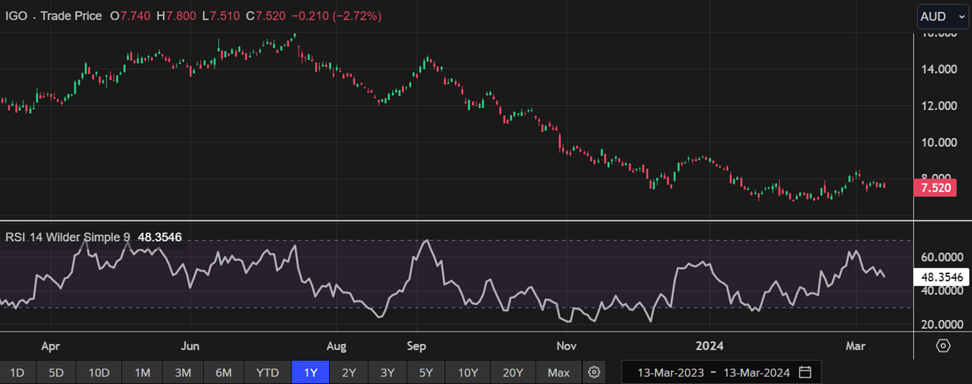Select the 1D timeframe
Screen dimensions: 972x384
17,372
